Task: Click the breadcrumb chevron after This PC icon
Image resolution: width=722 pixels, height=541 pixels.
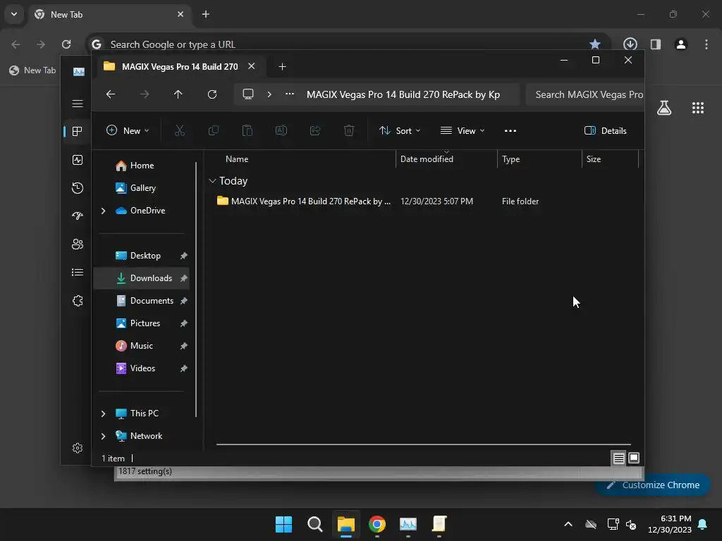Action: [269, 94]
